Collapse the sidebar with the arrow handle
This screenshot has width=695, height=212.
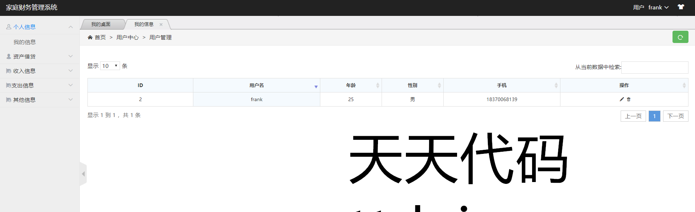click(x=83, y=174)
